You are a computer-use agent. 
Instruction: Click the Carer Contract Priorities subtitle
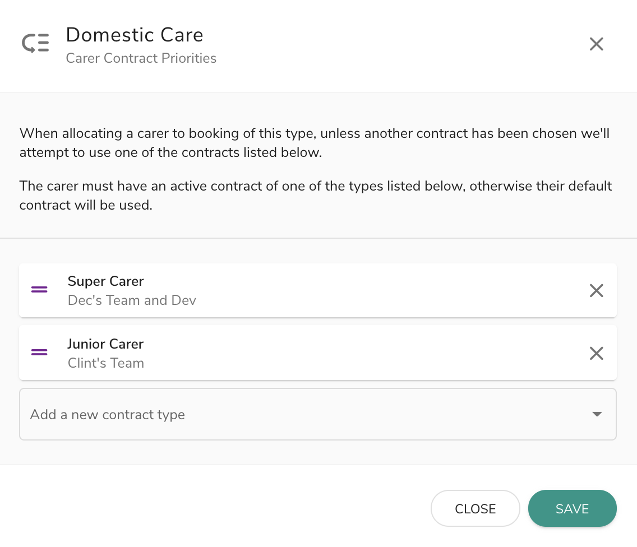point(141,58)
